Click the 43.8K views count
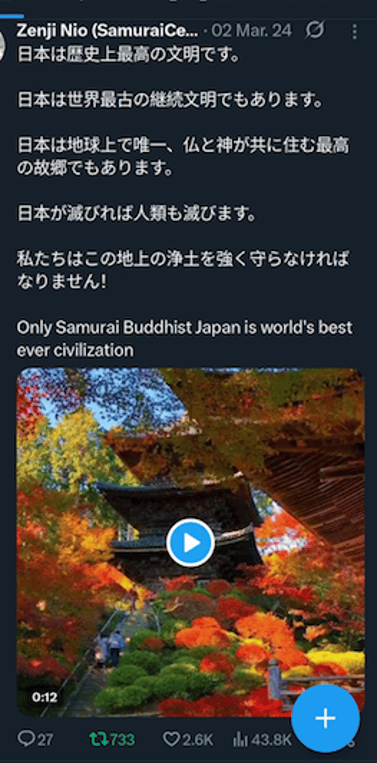377x763 pixels. coord(271,739)
